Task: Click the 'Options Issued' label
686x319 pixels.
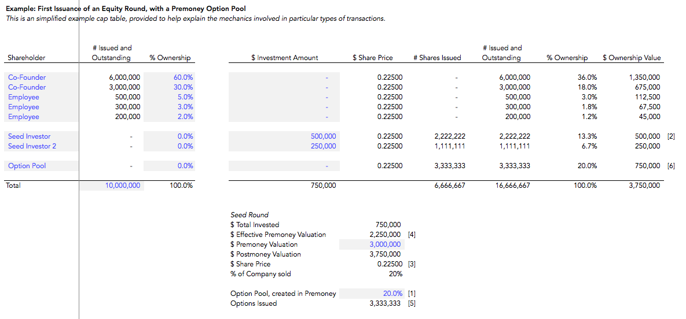Action: [254, 303]
